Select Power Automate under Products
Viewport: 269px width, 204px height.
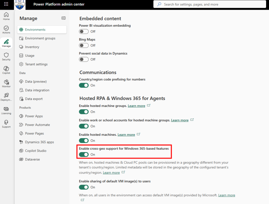click(x=37, y=125)
